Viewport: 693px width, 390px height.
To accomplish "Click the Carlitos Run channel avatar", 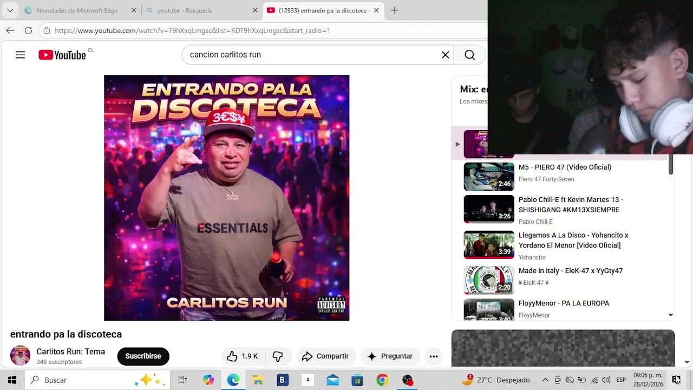I will pyautogui.click(x=20, y=356).
